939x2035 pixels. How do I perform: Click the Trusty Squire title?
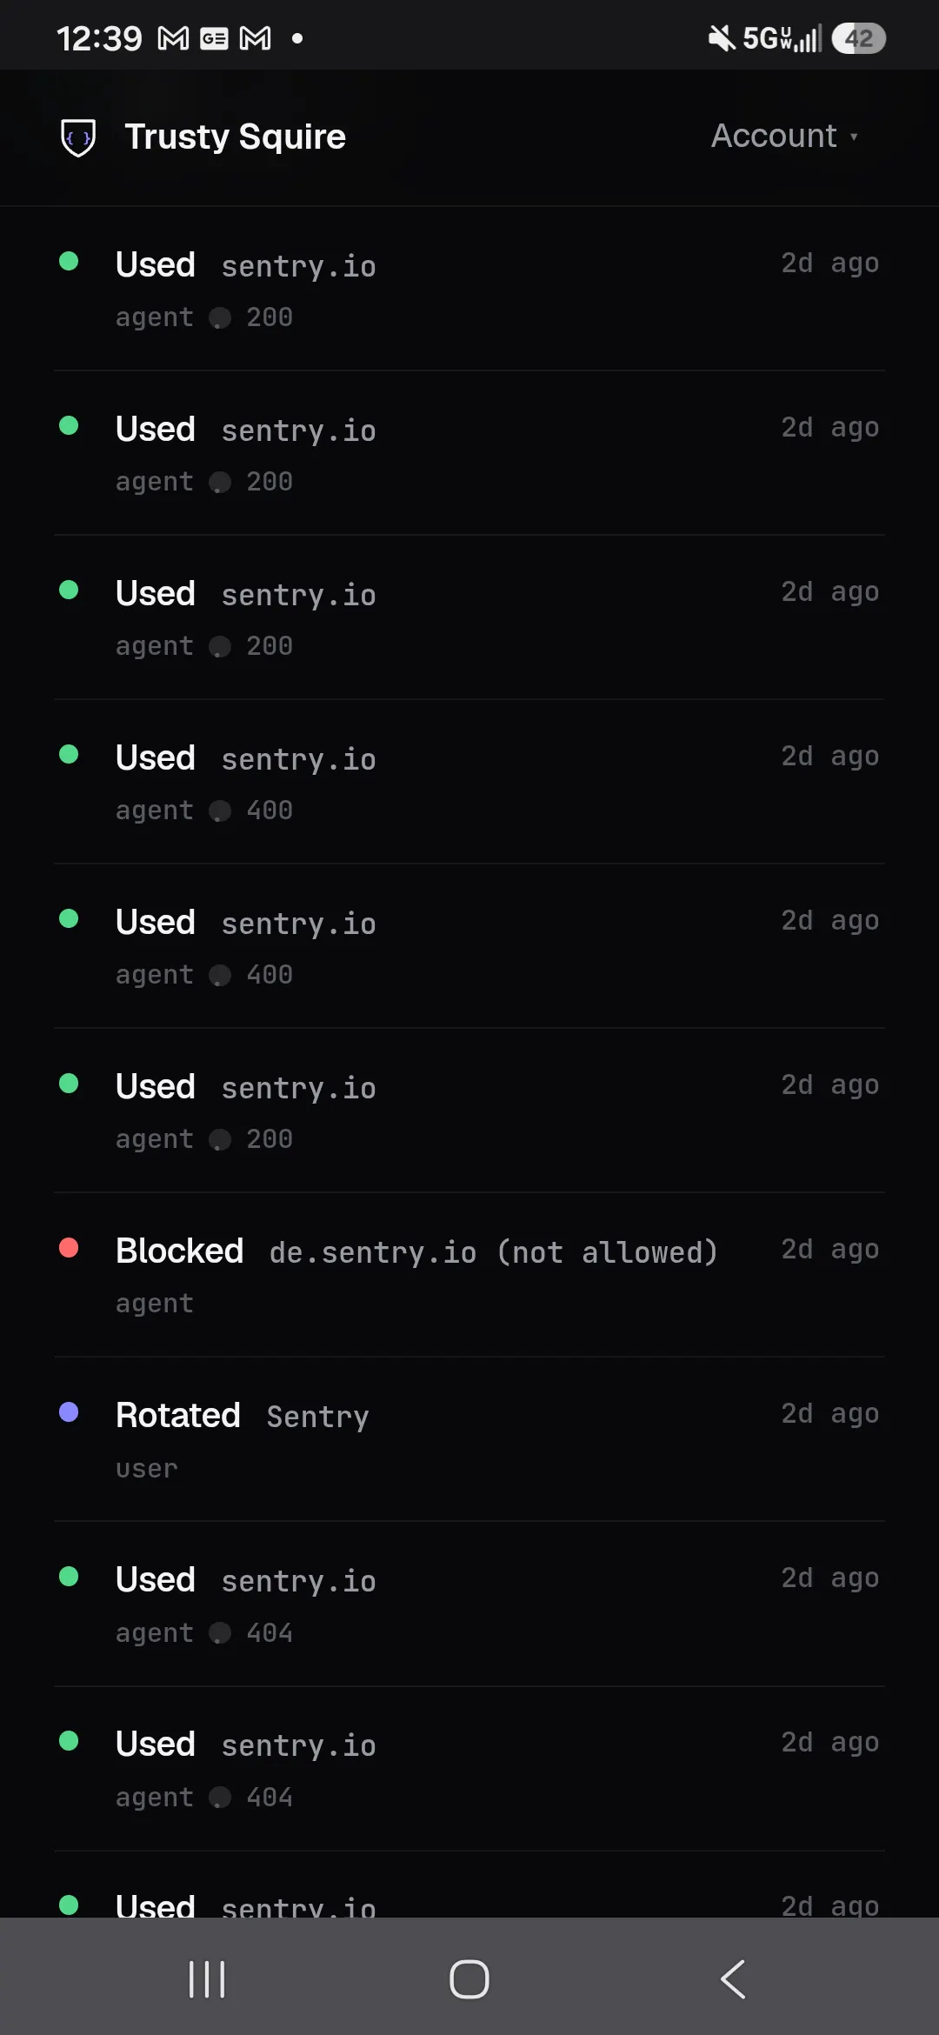click(235, 137)
